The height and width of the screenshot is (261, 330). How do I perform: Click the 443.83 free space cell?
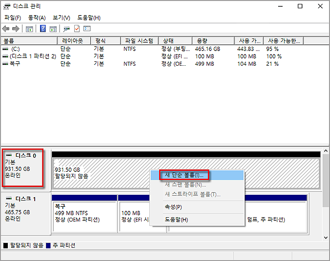click(x=248, y=49)
